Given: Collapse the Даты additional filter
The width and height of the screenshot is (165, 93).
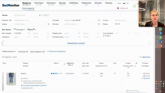Looking at the screenshot, I should pyautogui.click(x=32, y=30).
